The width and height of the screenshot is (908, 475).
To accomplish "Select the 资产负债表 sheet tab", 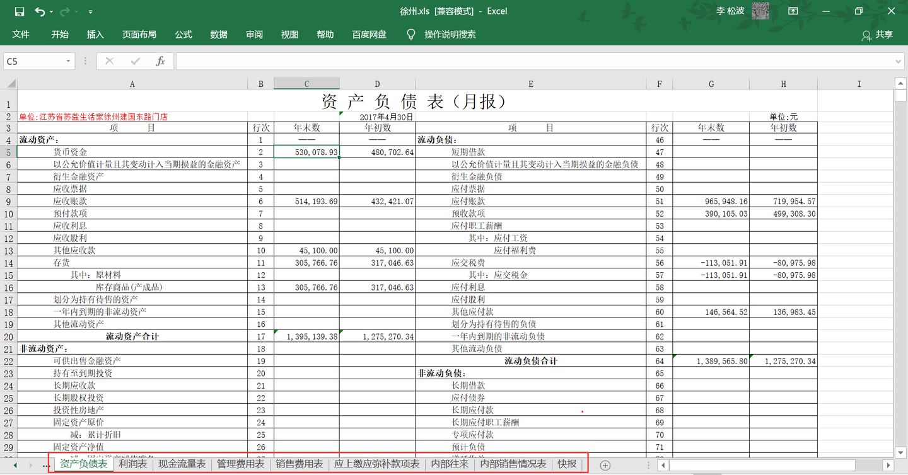I will [83, 464].
